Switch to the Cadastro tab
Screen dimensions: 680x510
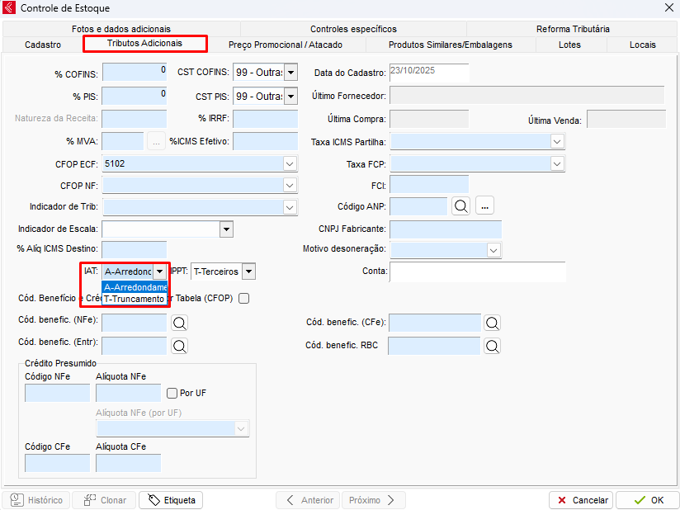click(x=43, y=45)
